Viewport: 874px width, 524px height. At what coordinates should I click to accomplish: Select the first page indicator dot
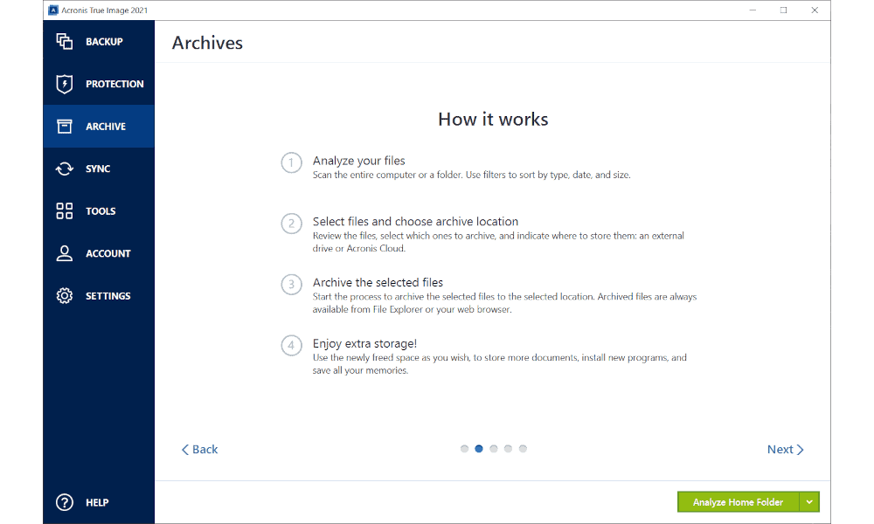464,449
